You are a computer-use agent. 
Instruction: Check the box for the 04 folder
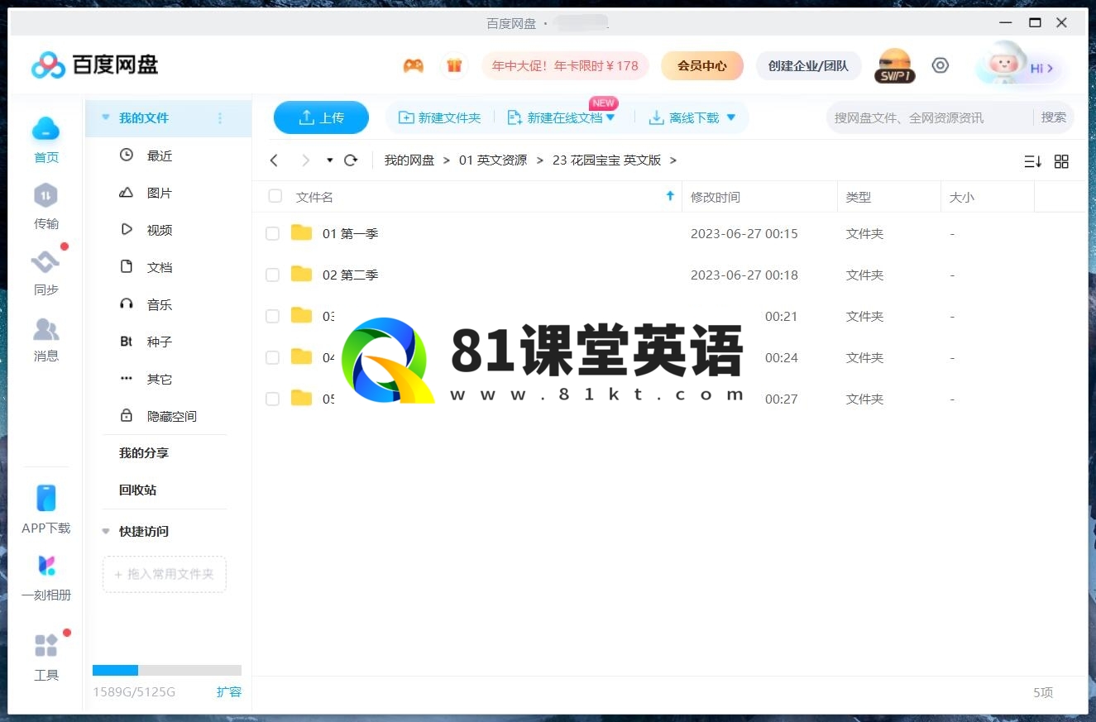(272, 358)
